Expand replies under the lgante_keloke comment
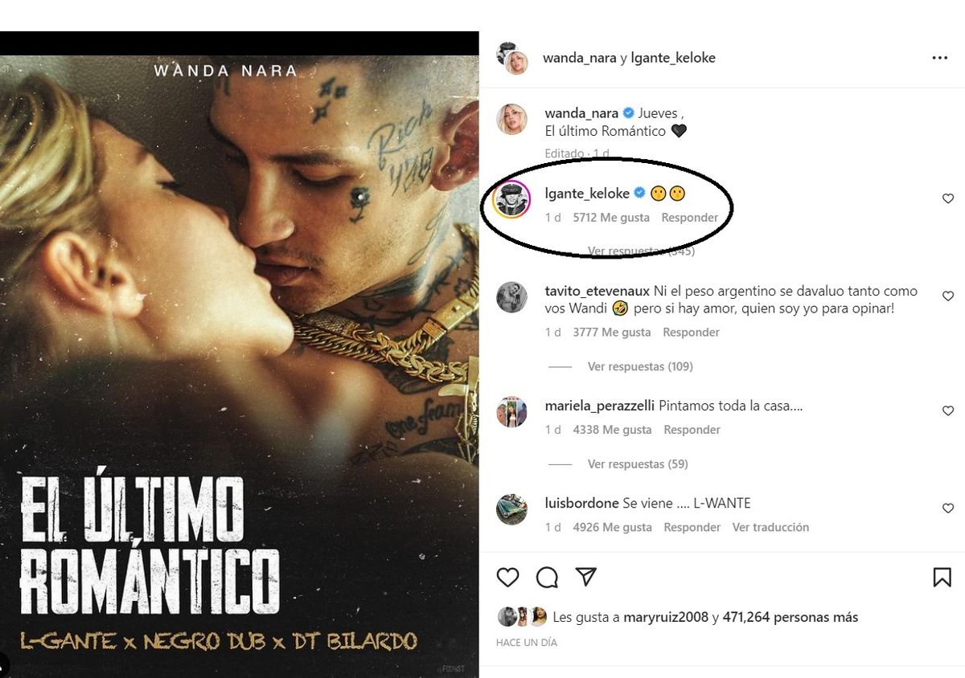The width and height of the screenshot is (965, 678). (x=641, y=251)
